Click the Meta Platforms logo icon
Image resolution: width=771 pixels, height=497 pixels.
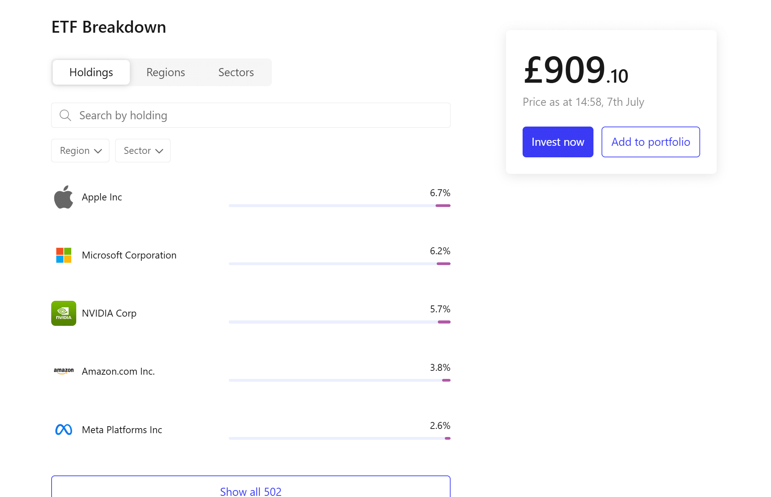pyautogui.click(x=64, y=429)
